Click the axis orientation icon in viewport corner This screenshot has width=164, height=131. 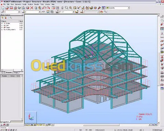(31, 117)
